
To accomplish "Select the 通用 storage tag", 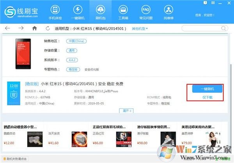I will click(x=72, y=50).
